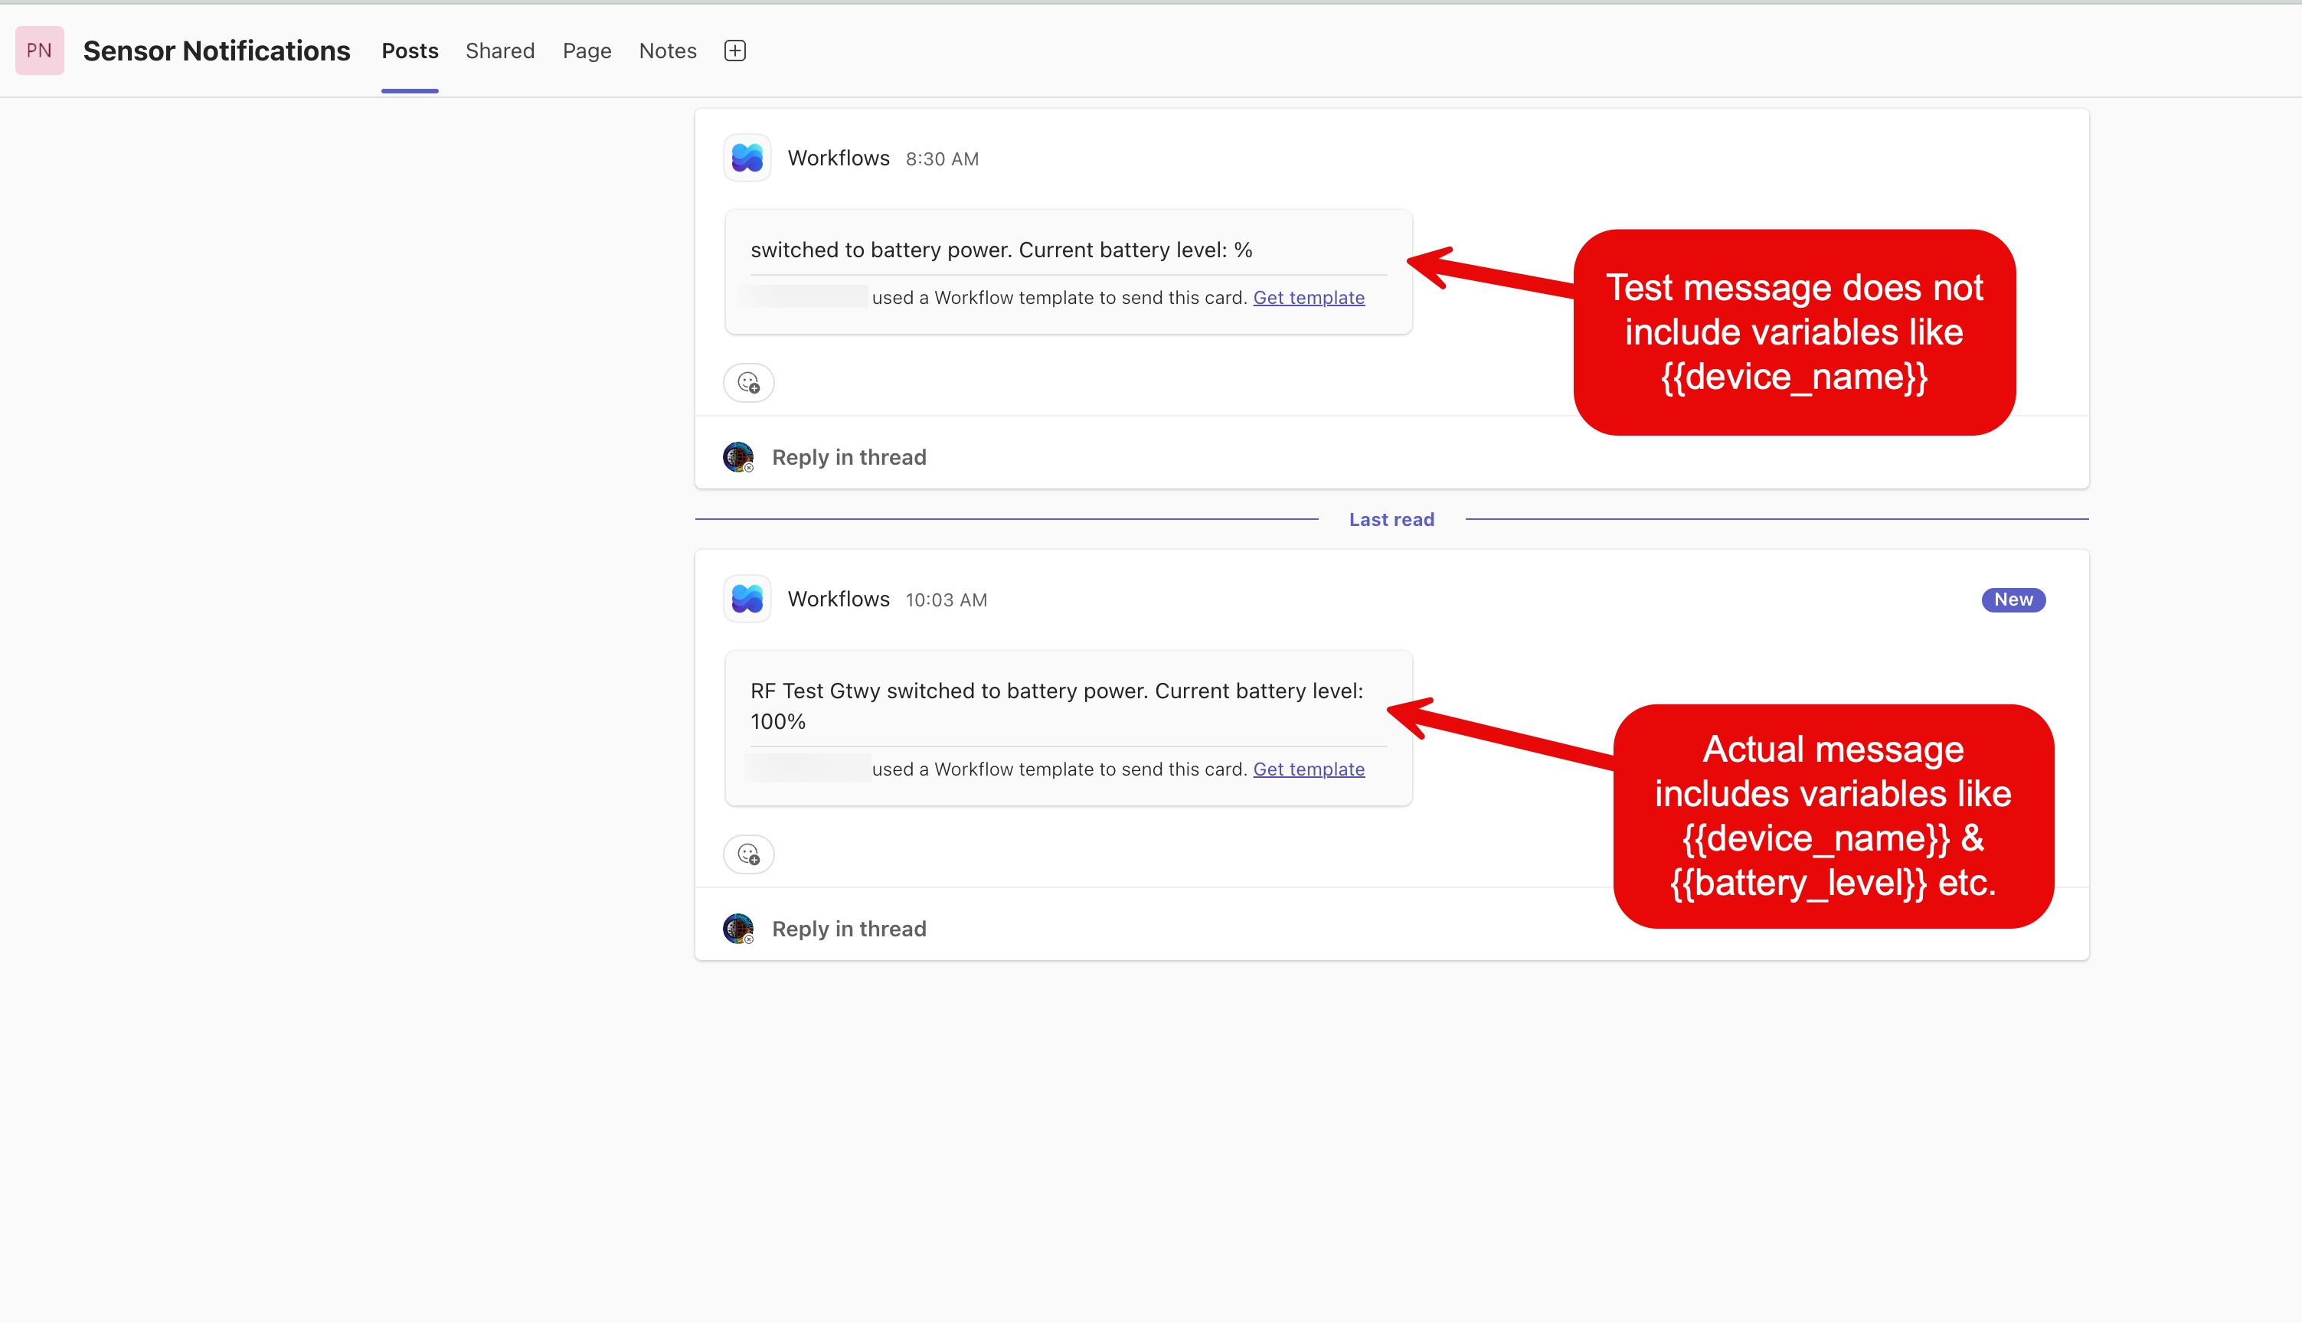Add a new tab with plus icon
This screenshot has height=1323, width=2302.
[735, 51]
